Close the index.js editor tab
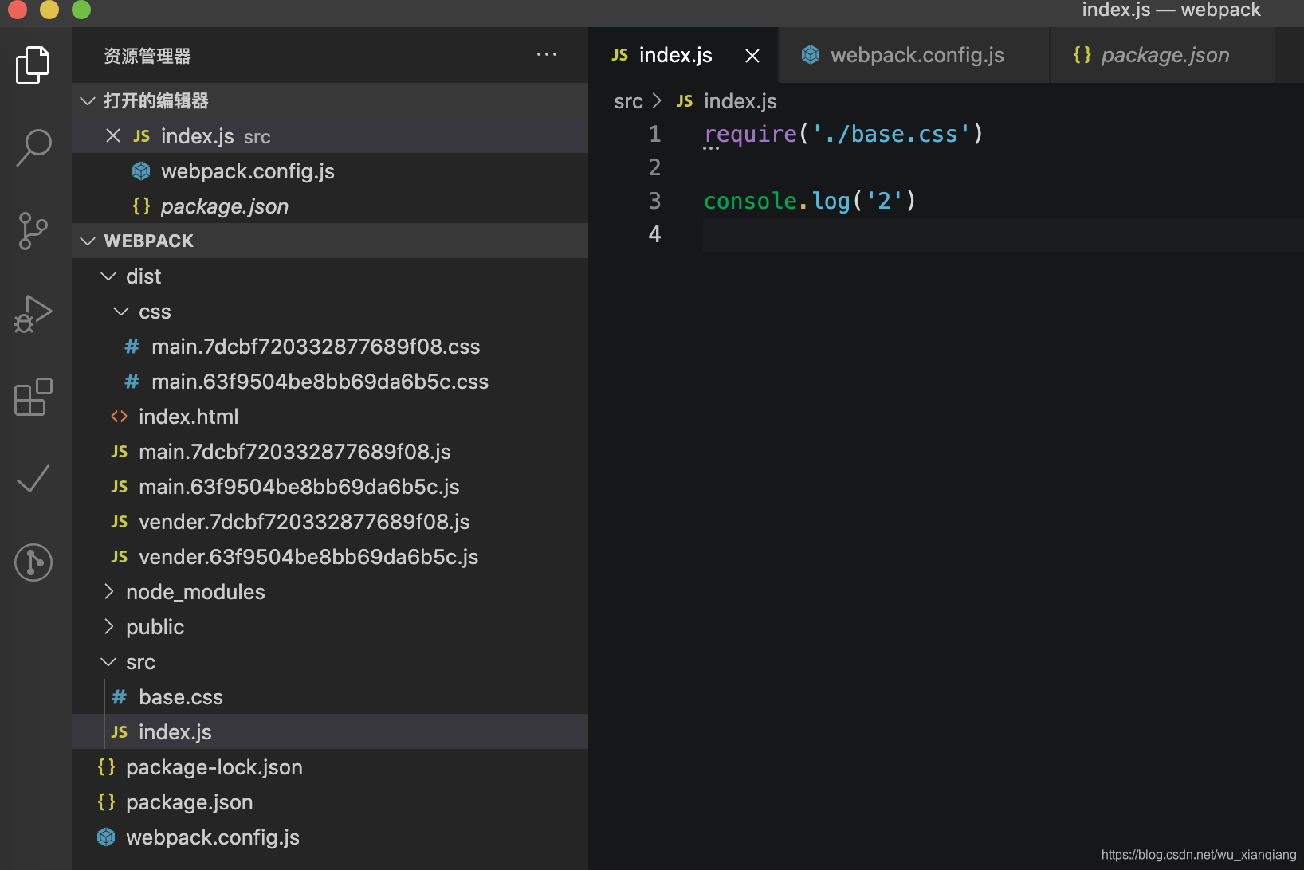The image size is (1304, 870). click(752, 56)
